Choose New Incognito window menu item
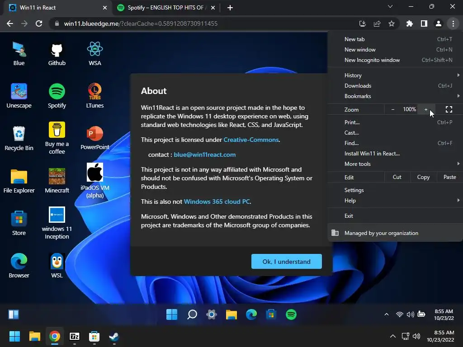This screenshot has width=463, height=347. pyautogui.click(x=395, y=60)
